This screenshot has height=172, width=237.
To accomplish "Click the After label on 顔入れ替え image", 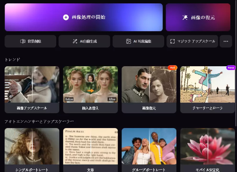I will [112, 99].
